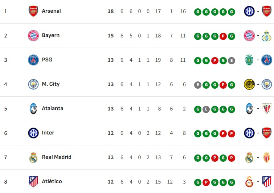
Task: Select the Real Madrid crest beside the team name
Action: [33, 157]
